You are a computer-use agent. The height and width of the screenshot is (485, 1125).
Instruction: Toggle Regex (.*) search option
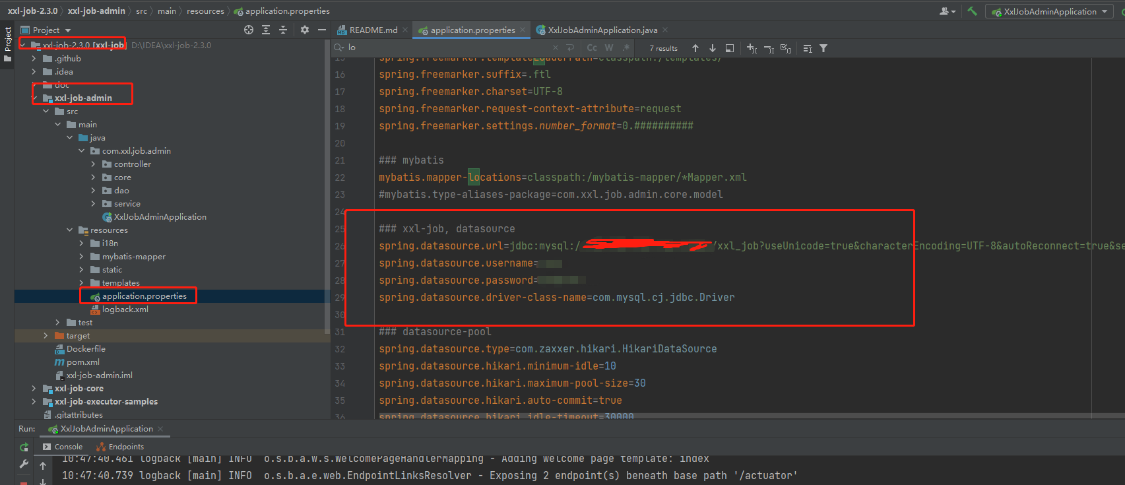tap(626, 48)
